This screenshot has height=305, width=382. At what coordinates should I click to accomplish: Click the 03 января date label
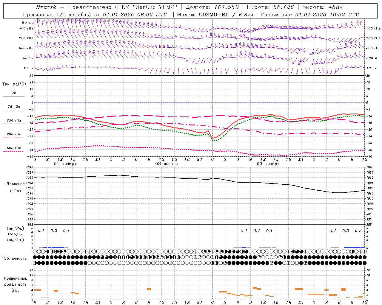pos(268,164)
